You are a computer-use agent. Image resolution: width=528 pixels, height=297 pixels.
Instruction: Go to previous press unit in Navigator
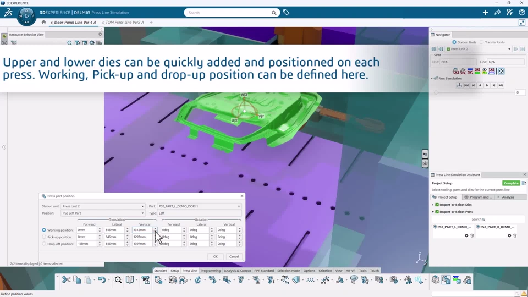click(441, 49)
